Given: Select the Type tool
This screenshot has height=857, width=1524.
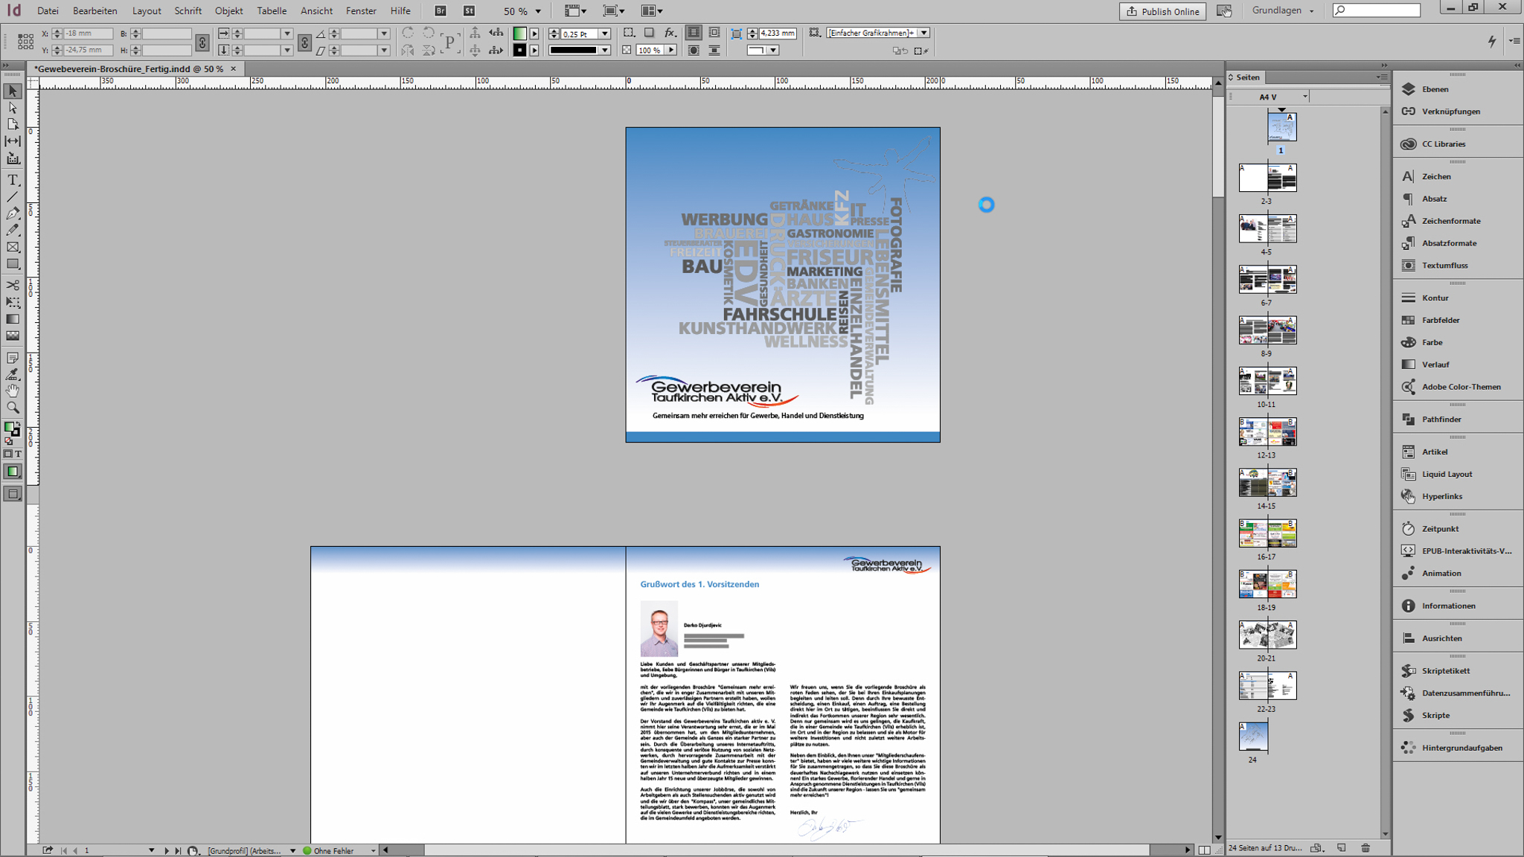Looking at the screenshot, I should coord(13,180).
